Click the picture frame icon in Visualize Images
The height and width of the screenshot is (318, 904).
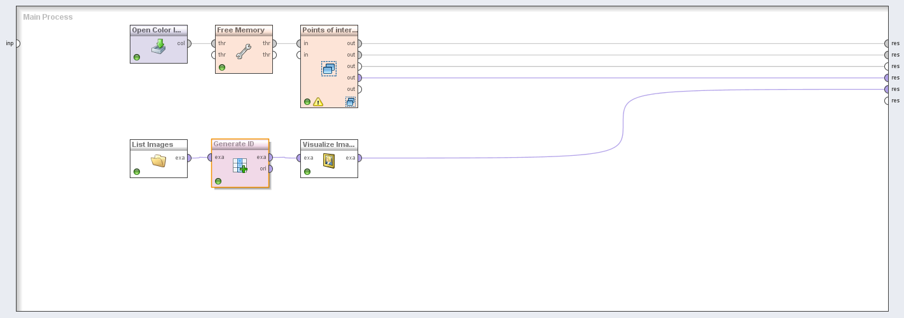pyautogui.click(x=329, y=161)
